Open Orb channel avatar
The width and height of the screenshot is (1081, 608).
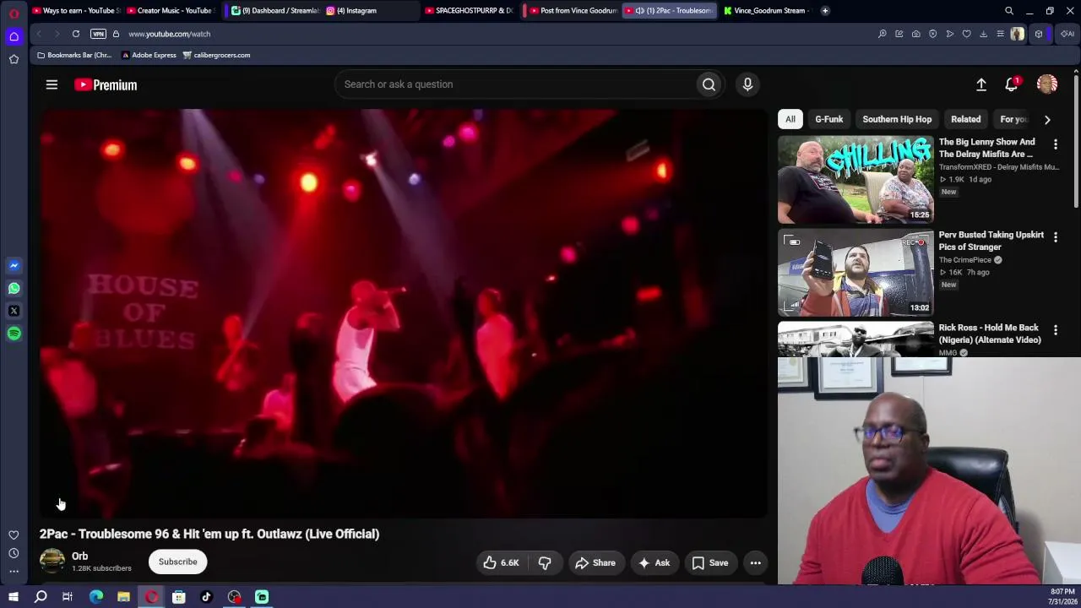click(52, 562)
